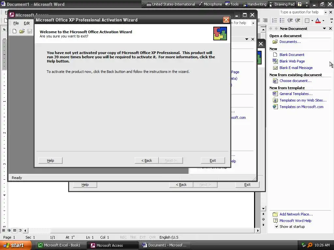Click the Blank E-mail Message envelope icon
This screenshot has height=250, width=334.
coord(275,68)
